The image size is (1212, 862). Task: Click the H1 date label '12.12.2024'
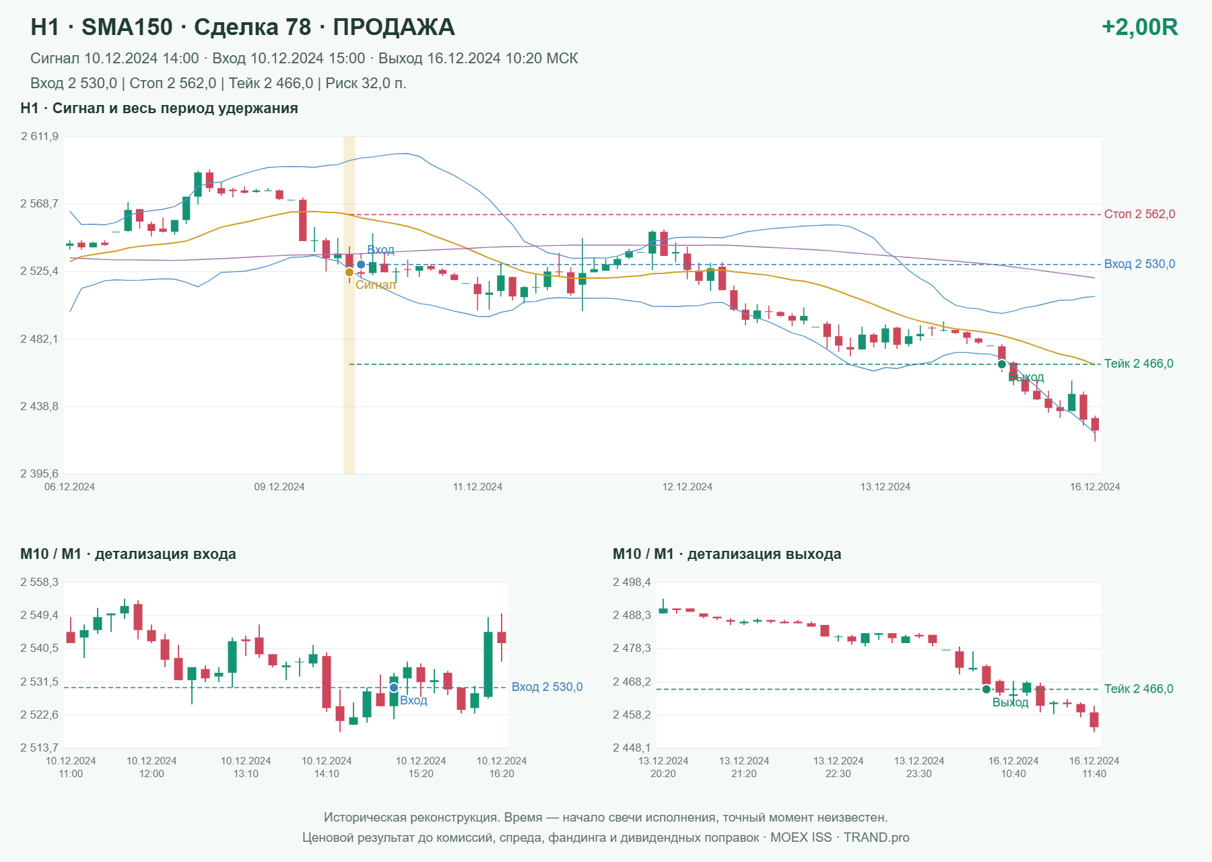687,487
